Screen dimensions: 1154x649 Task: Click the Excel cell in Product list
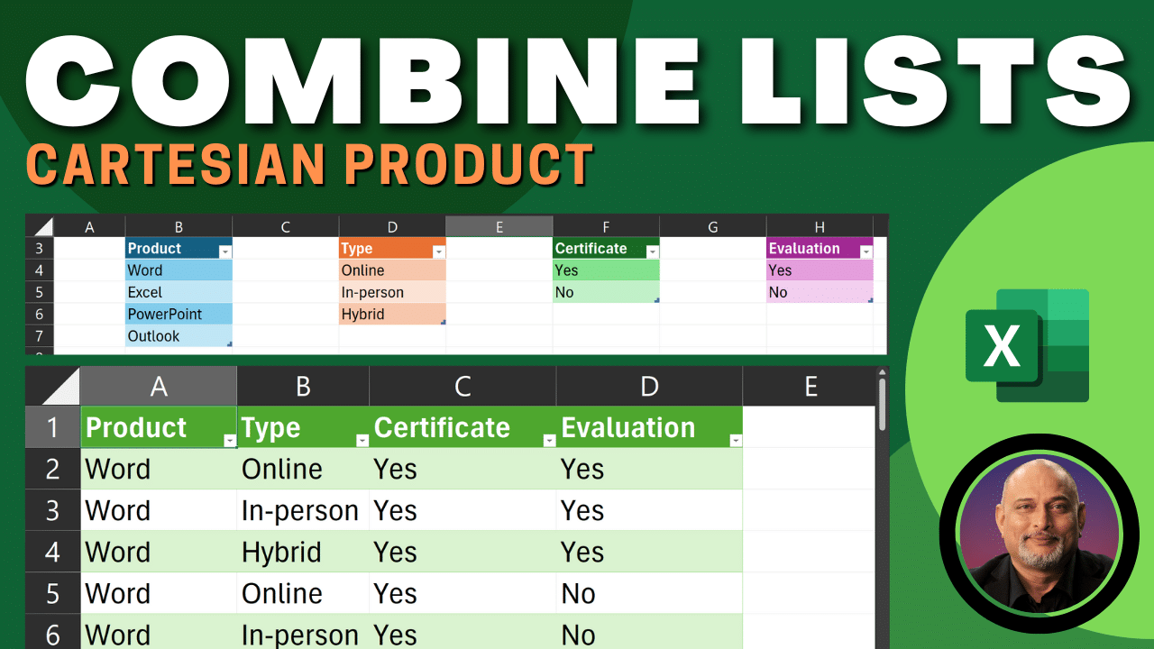179,292
